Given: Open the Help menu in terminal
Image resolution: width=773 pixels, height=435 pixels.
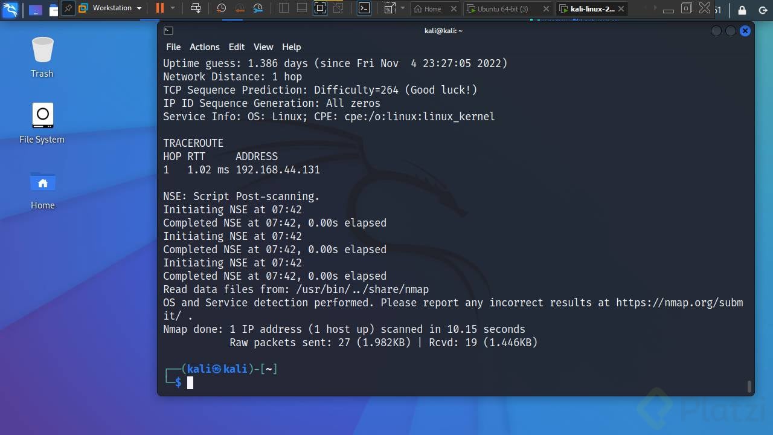Looking at the screenshot, I should tap(291, 47).
